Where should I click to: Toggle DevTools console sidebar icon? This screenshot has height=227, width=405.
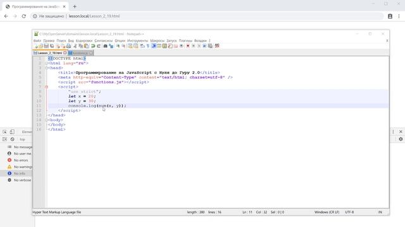click(x=4, y=139)
